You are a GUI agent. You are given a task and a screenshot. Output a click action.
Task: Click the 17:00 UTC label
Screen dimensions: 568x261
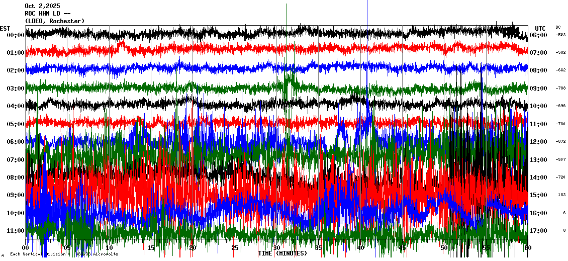(x=538, y=231)
